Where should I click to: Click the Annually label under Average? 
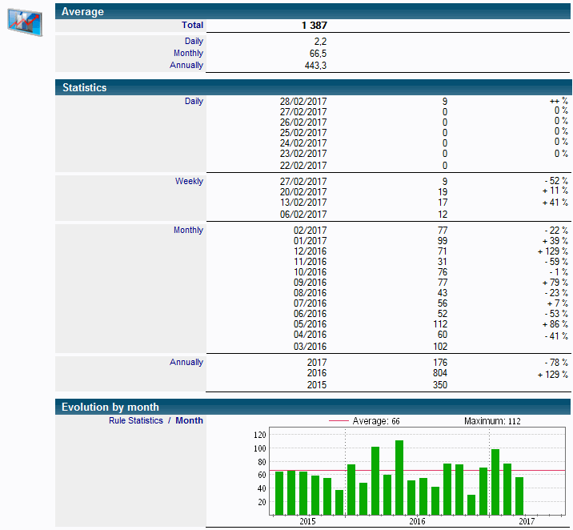pos(186,66)
